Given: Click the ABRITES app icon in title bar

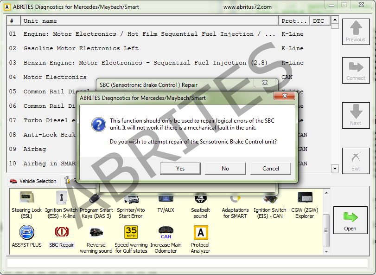Looking at the screenshot, I should point(6,7).
